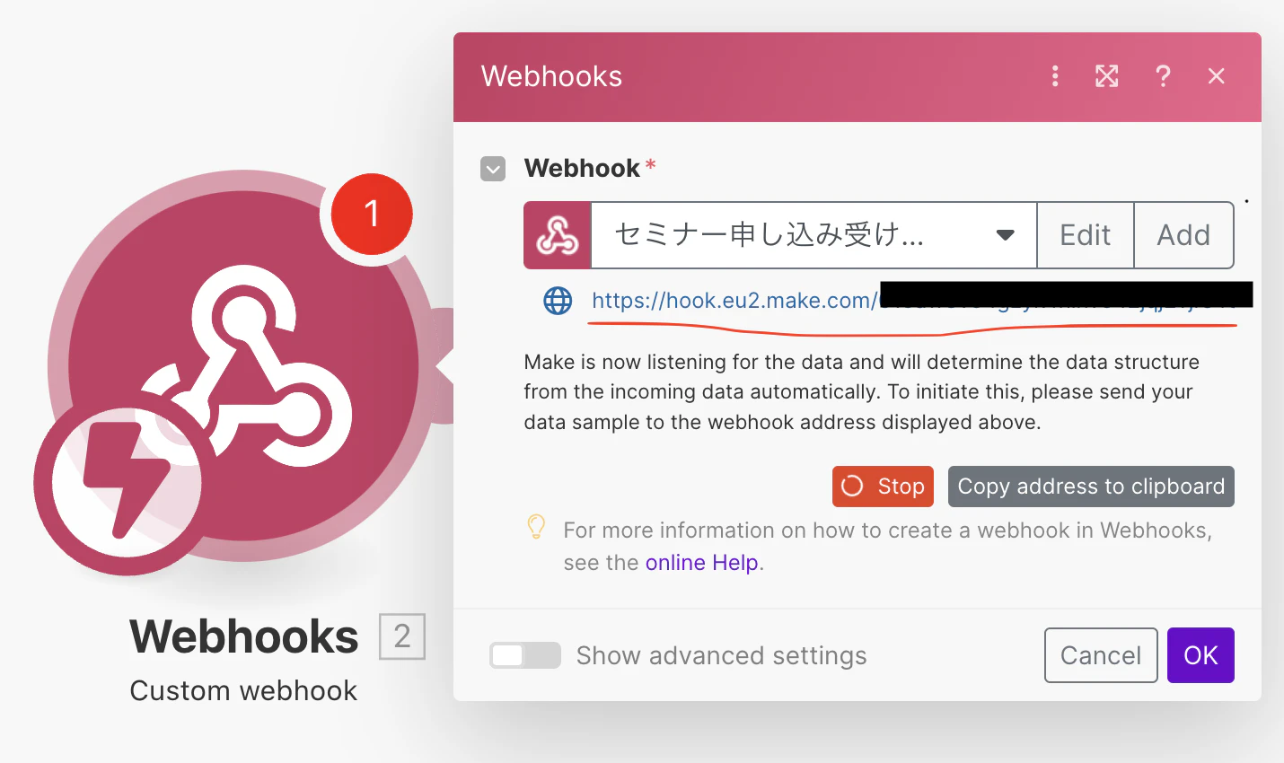
Task: Click the red notification bubble showing 1
Action: [x=372, y=215]
